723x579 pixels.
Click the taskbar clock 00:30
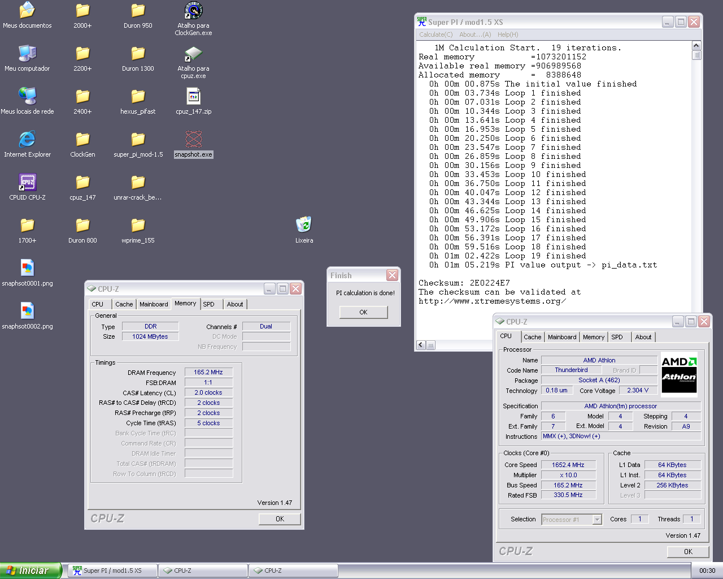point(707,571)
